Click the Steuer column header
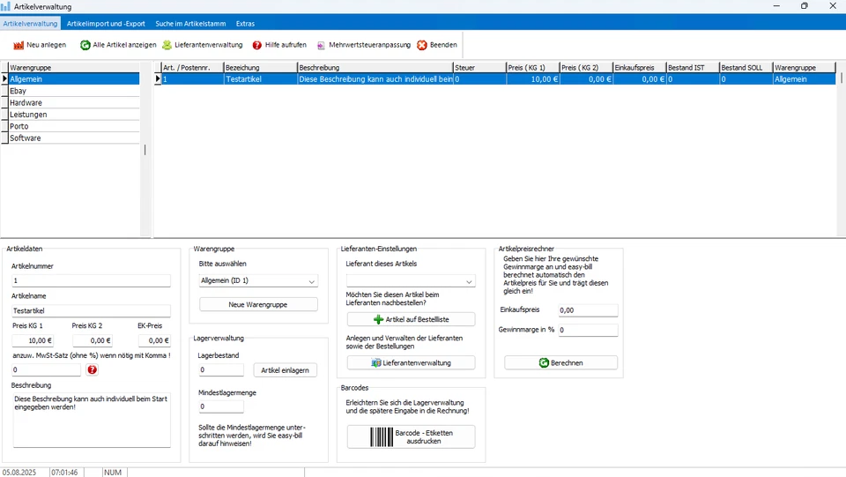 (x=479, y=67)
